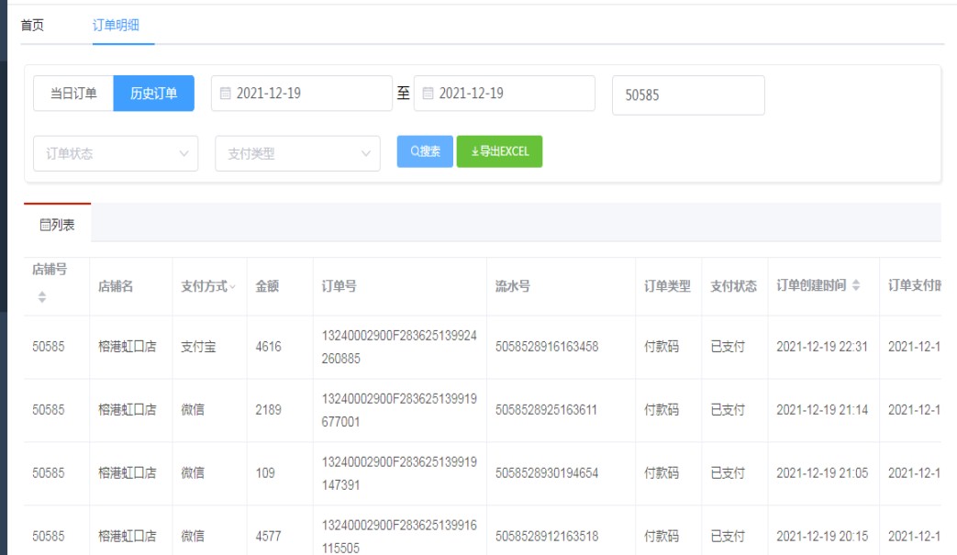Switch to the 历史订单 toggle option
957x555 pixels.
153,94
